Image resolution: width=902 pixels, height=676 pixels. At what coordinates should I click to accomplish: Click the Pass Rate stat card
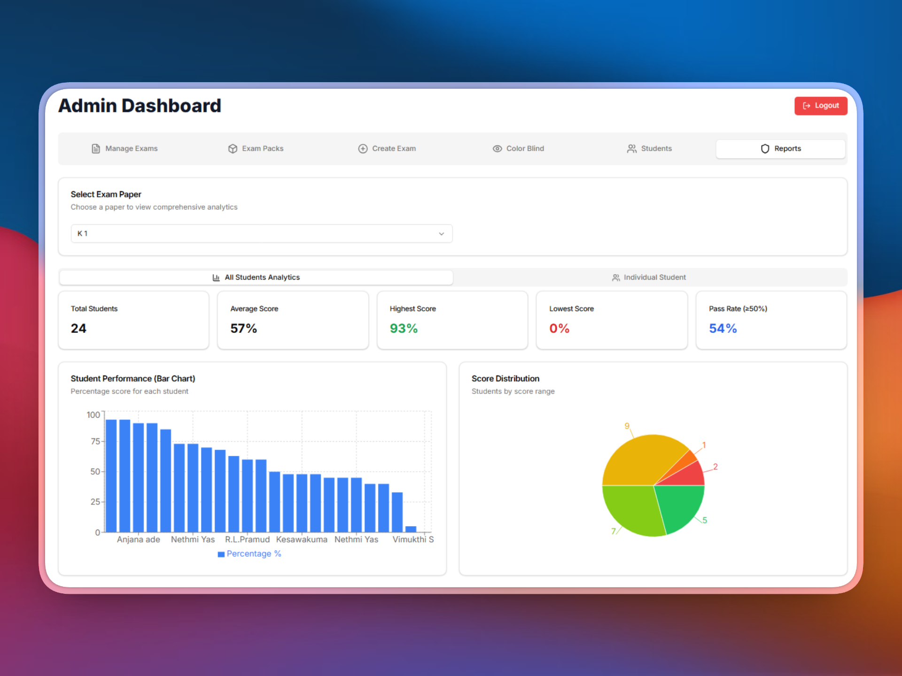pyautogui.click(x=771, y=320)
